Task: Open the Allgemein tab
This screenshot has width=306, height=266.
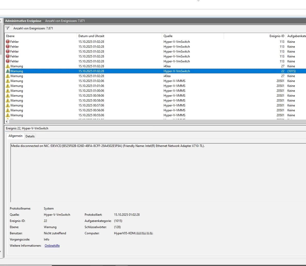Action: point(15,136)
